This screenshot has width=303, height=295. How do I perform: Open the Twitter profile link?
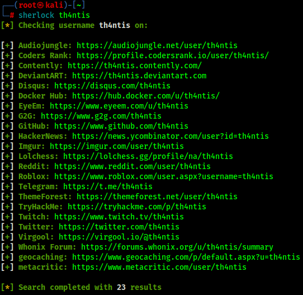[119, 227]
